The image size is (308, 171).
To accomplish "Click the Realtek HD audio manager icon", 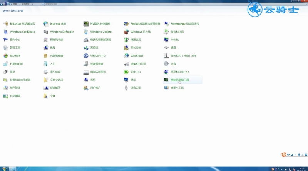I will coord(126,24).
